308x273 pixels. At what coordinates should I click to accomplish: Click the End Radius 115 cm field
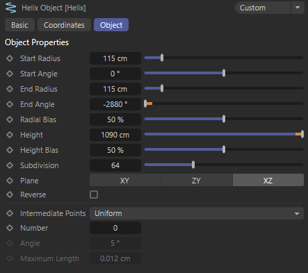(115, 89)
